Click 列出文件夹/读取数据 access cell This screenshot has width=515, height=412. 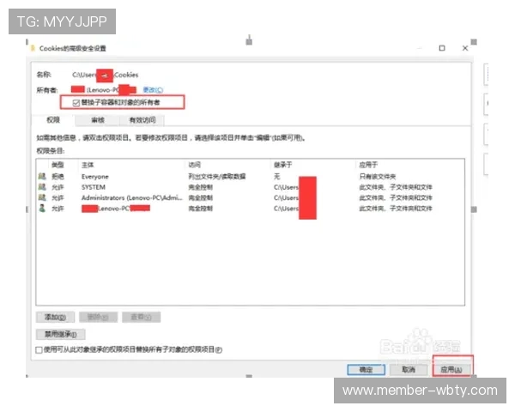(x=217, y=177)
